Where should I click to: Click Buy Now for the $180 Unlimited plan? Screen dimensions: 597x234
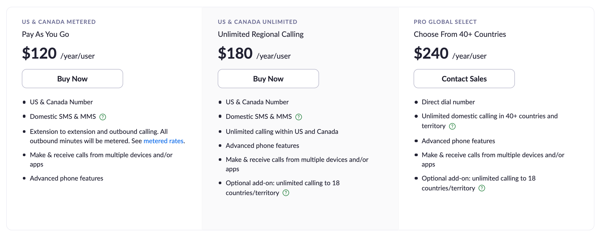pyautogui.click(x=268, y=79)
